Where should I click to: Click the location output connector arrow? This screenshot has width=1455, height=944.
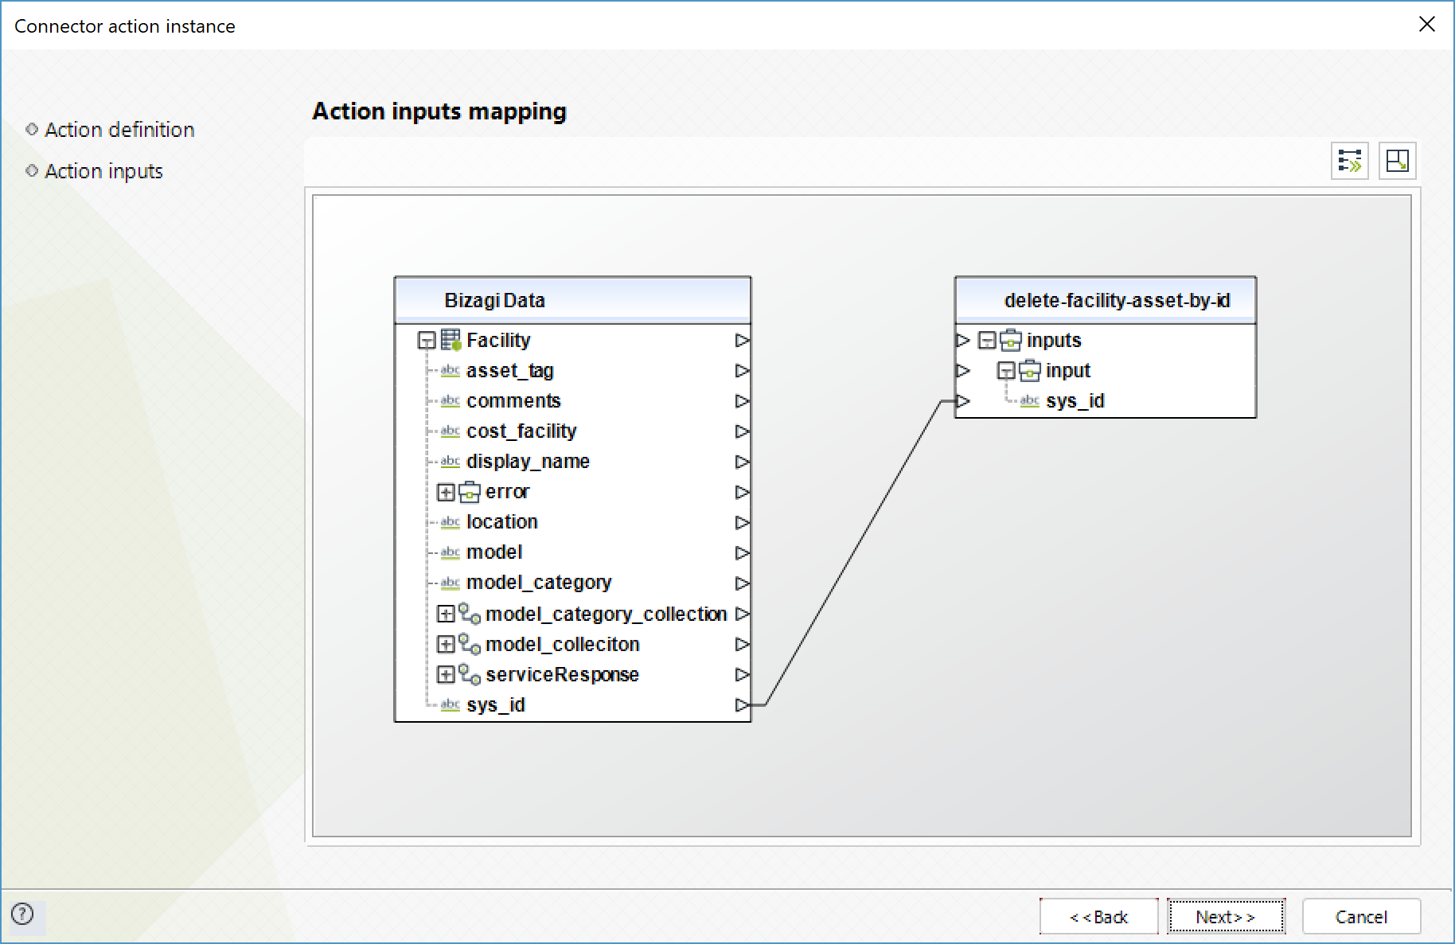tap(742, 522)
